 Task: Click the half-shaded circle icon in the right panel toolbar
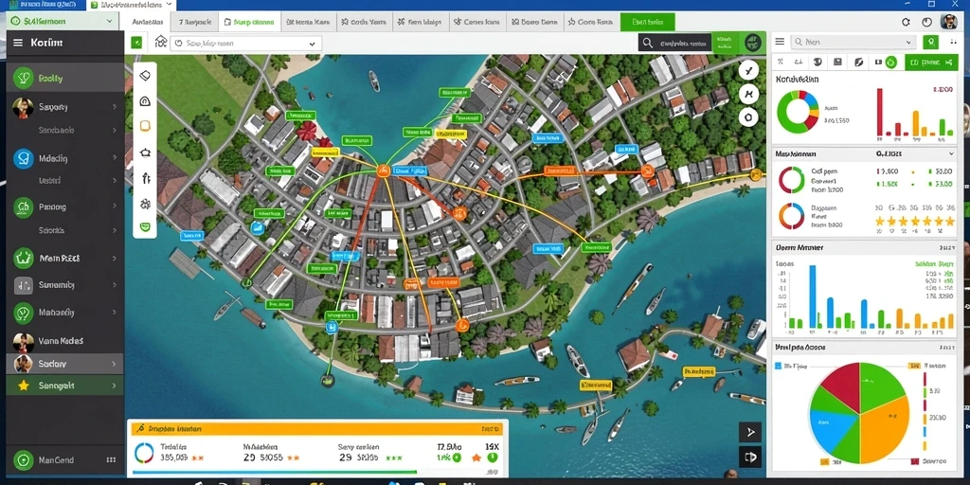coord(817,62)
